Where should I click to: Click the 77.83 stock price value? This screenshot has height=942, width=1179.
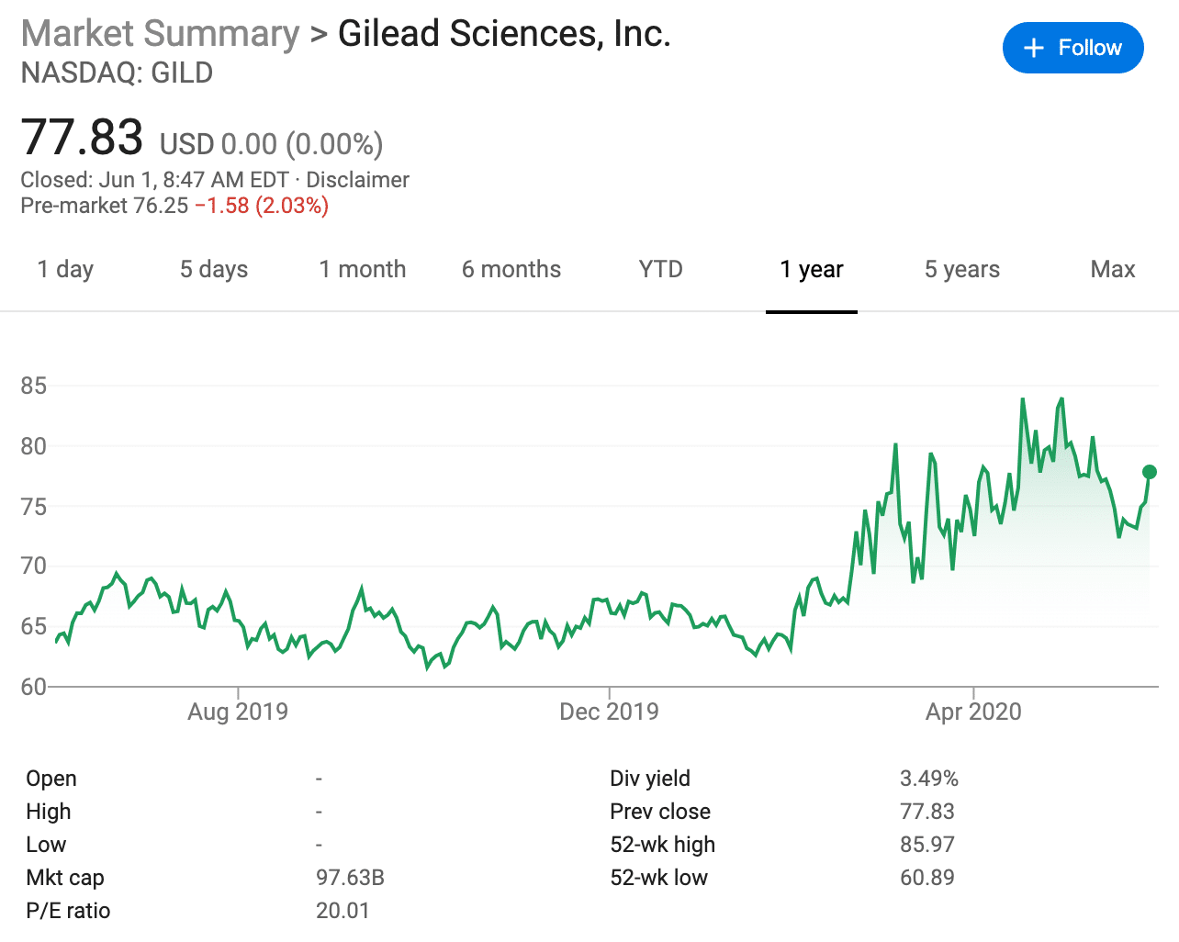point(83,138)
